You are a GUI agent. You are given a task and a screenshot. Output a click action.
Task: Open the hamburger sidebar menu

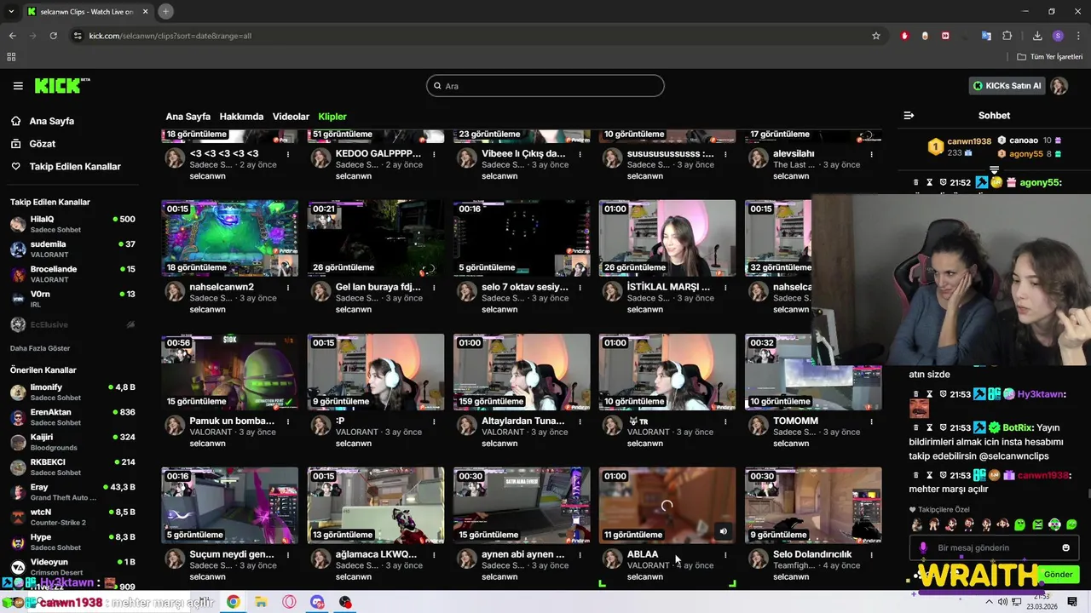(x=18, y=86)
